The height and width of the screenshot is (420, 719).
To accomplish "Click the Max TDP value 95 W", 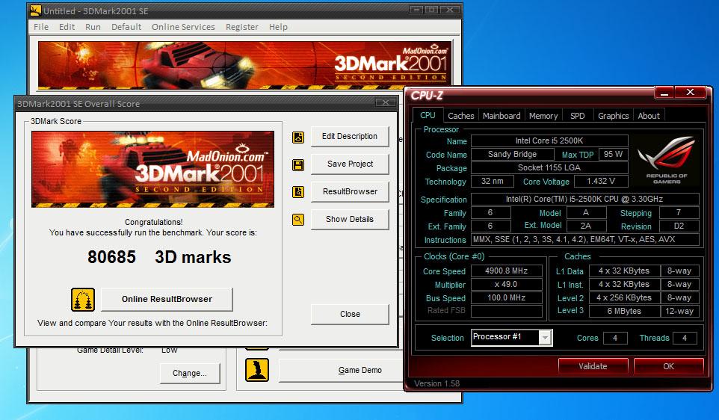I will coord(613,155).
